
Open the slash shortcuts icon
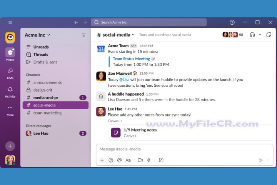pyautogui.click(x=161, y=160)
